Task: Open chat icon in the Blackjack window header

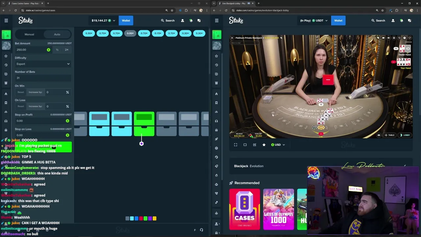Action: [409, 20]
